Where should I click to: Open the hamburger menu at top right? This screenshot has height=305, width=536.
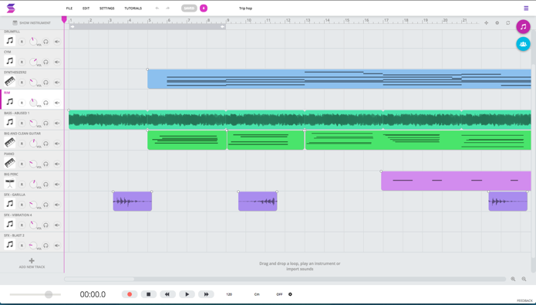click(x=526, y=8)
